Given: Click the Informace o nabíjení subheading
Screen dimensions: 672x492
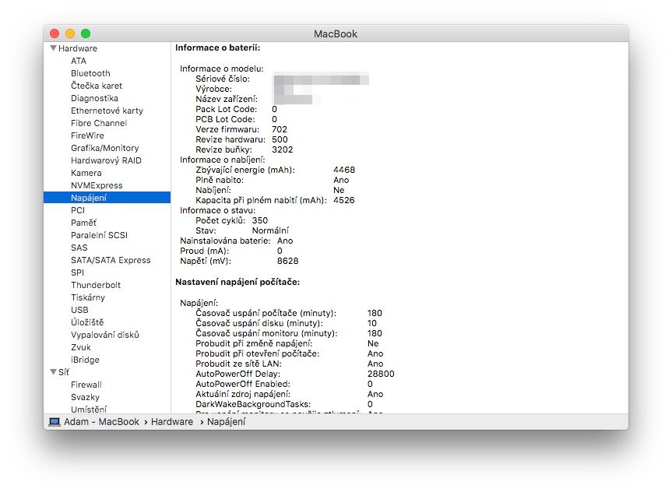Looking at the screenshot, I should 223,160.
